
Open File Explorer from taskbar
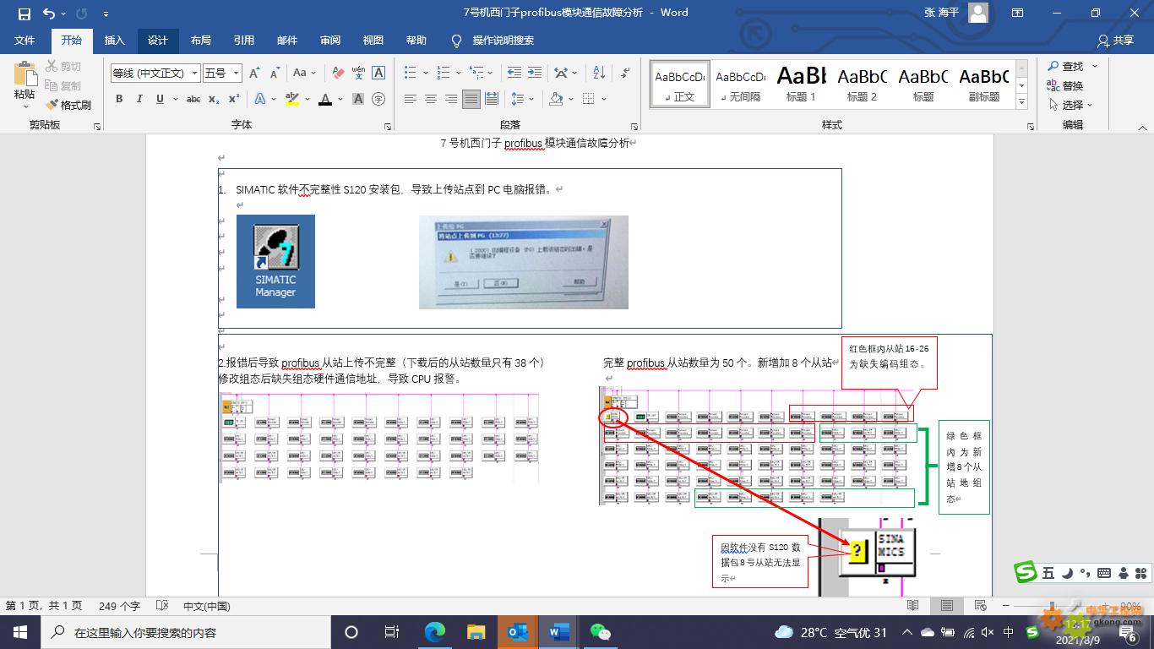[476, 632]
